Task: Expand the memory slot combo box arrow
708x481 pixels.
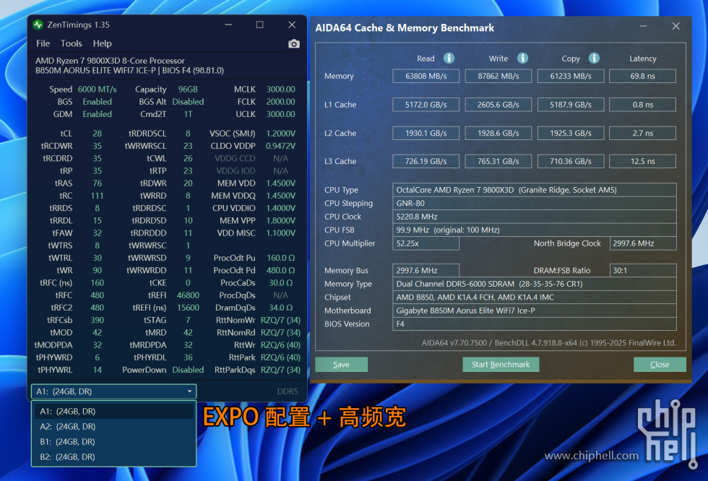Action: [189, 391]
